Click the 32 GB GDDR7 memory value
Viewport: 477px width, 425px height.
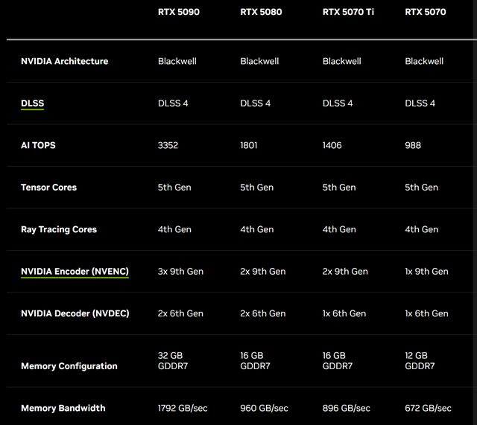173,360
